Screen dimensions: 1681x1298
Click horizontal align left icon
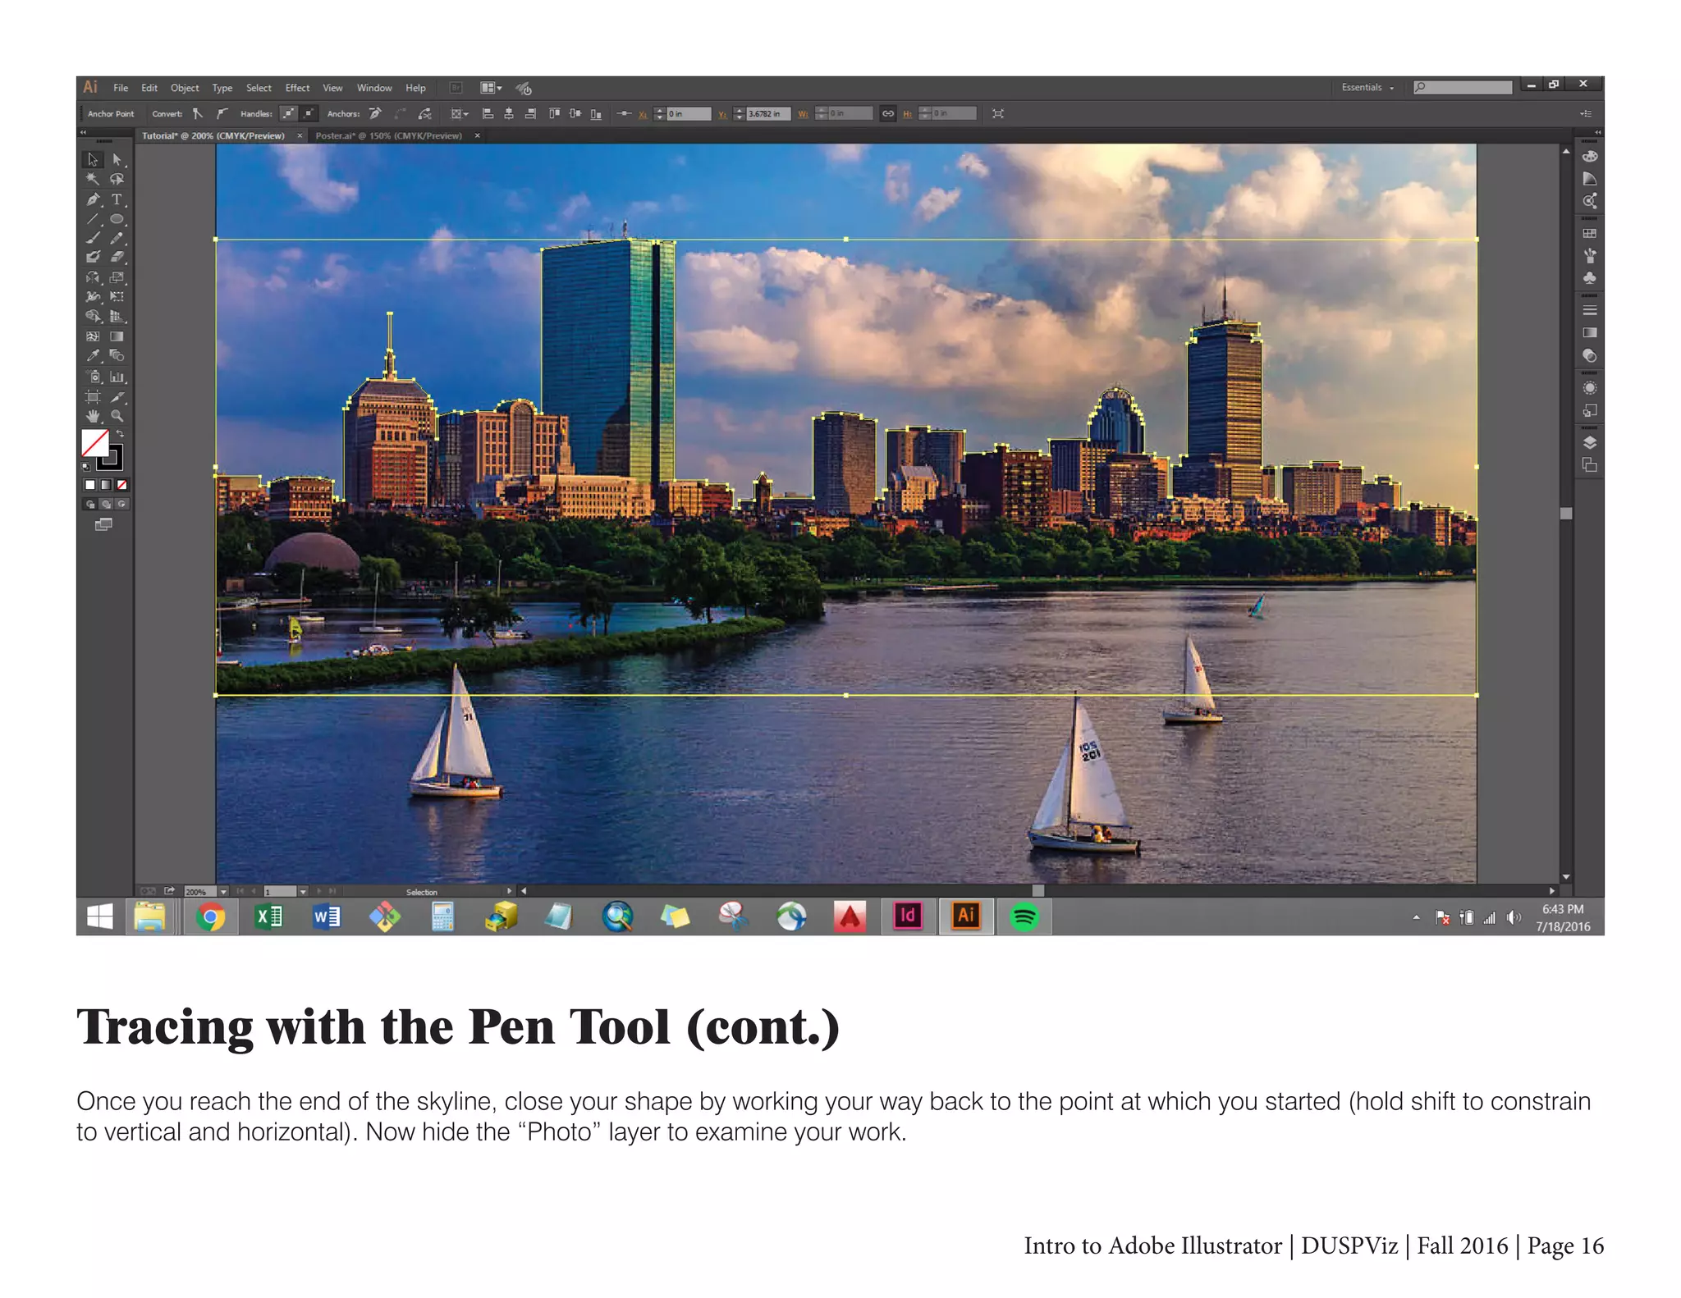click(487, 113)
